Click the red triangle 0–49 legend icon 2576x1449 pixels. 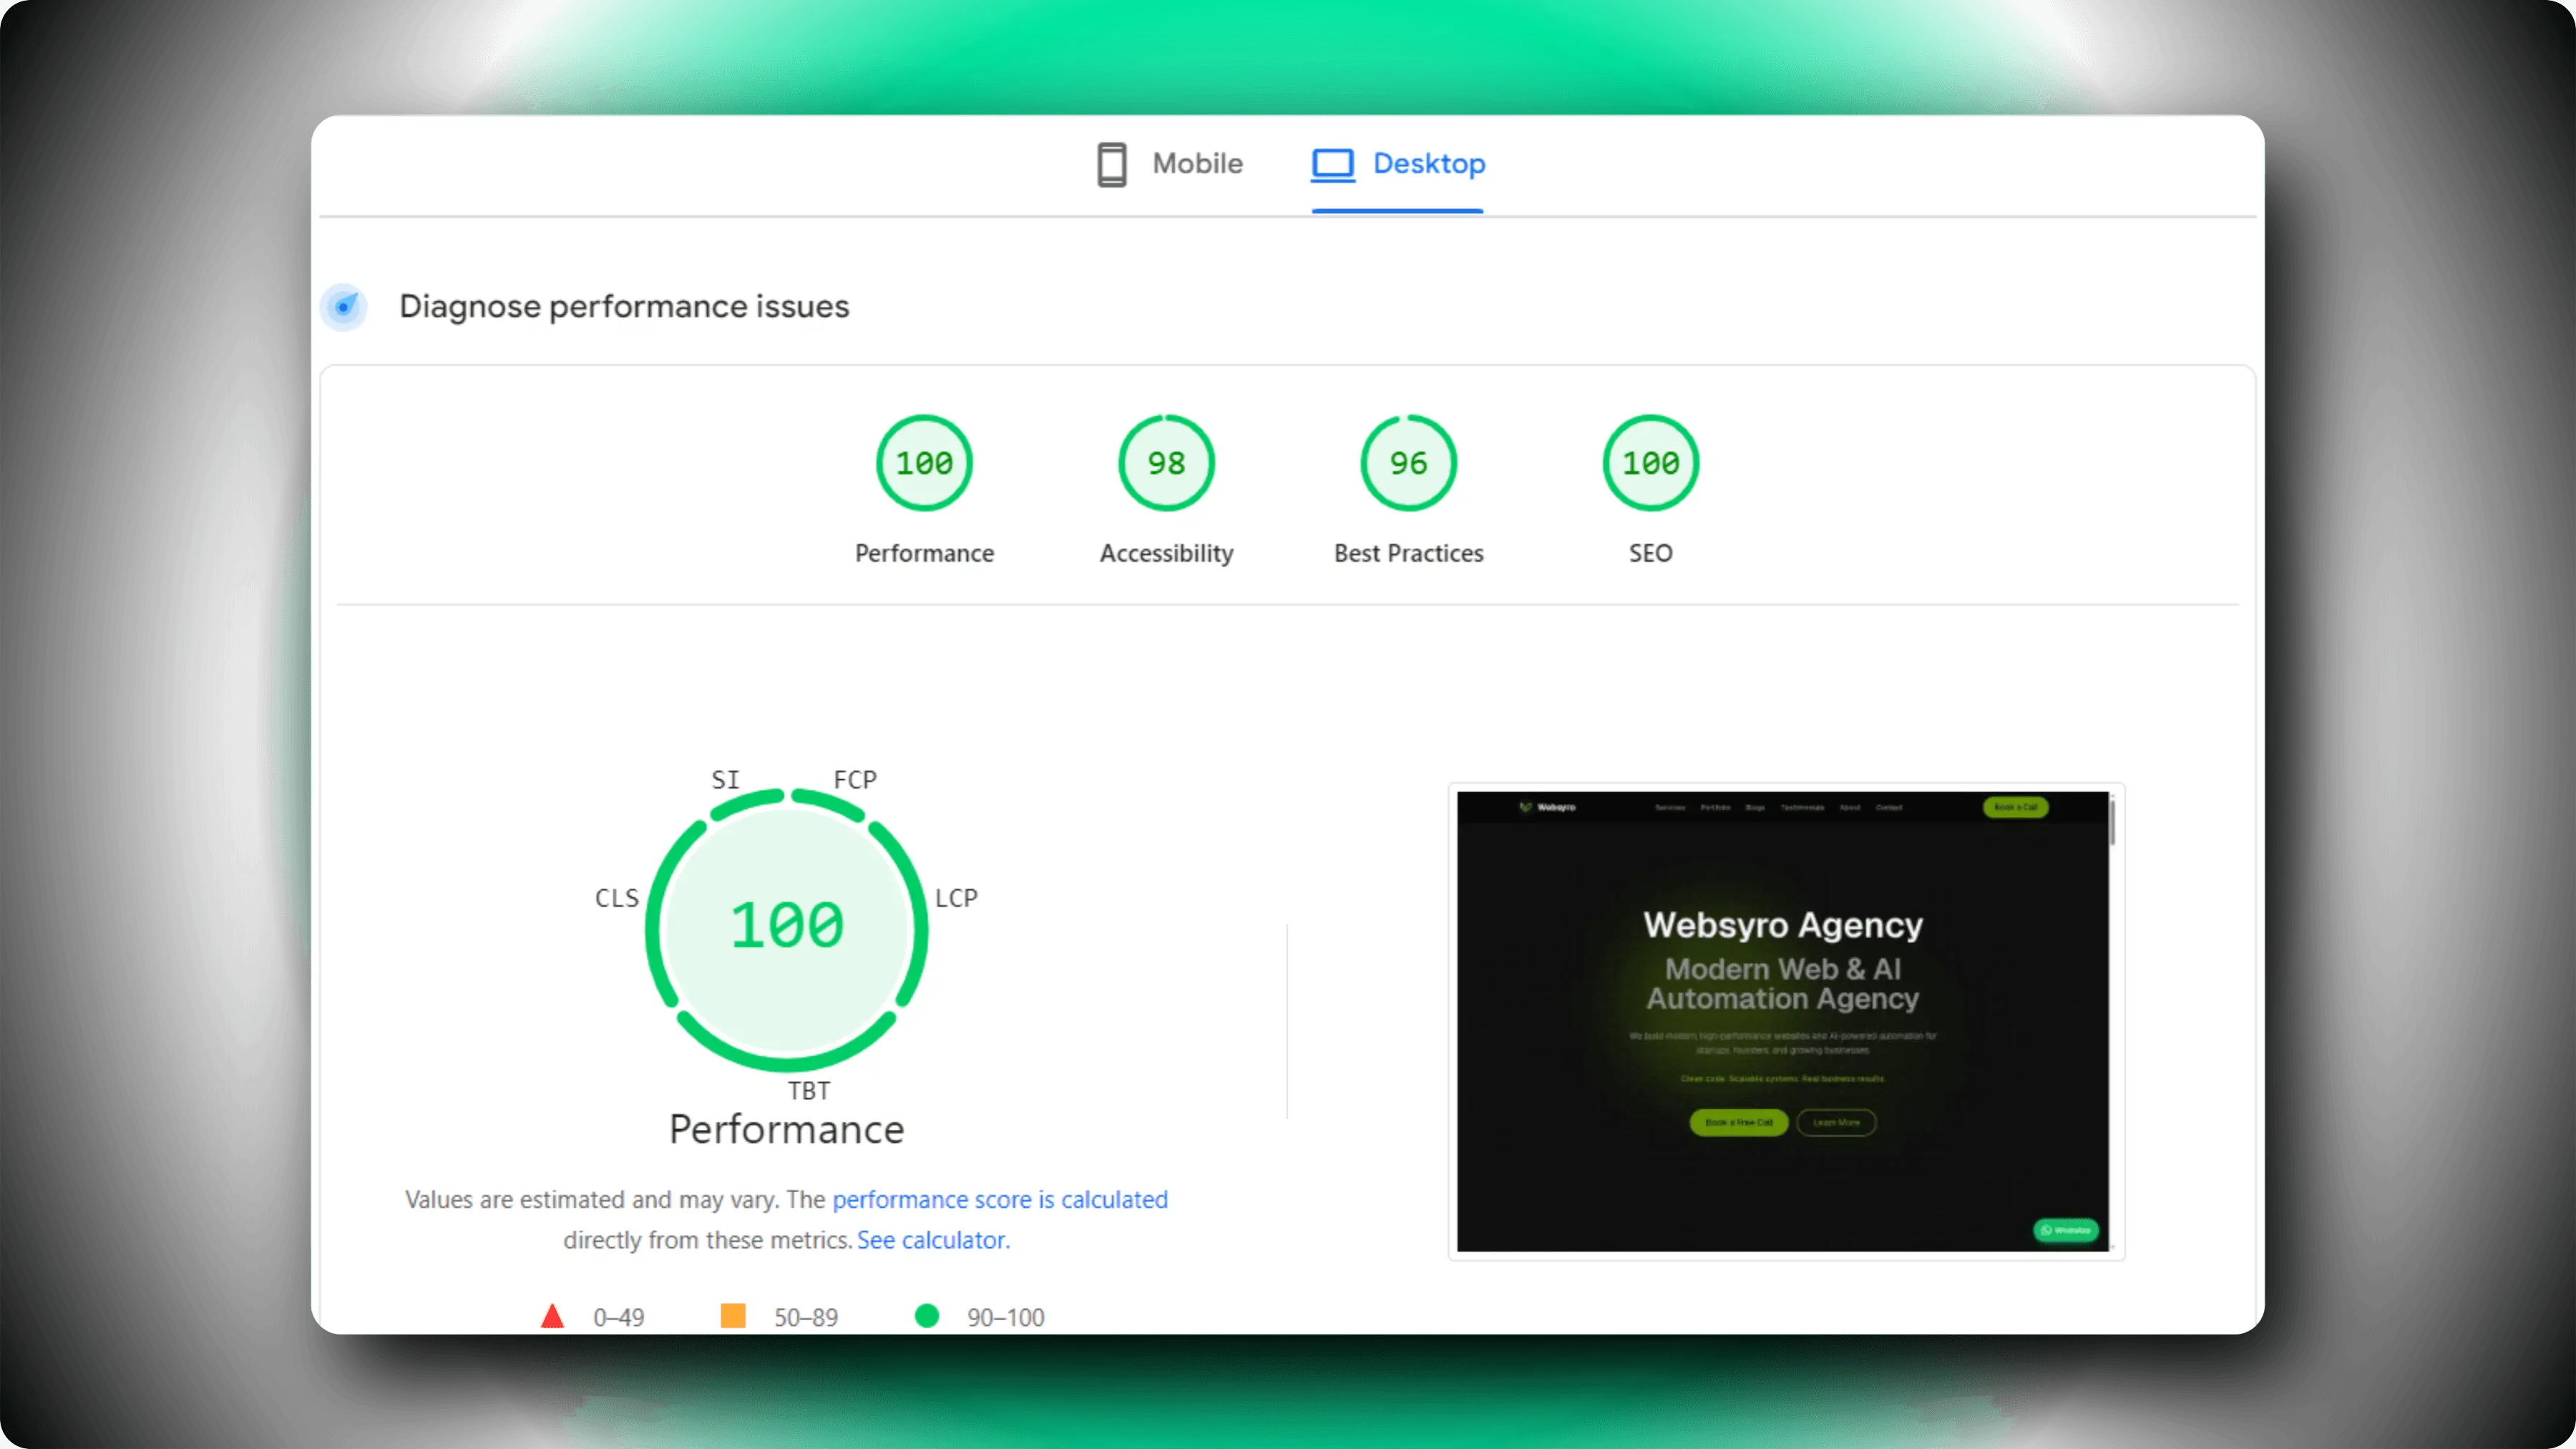click(x=552, y=1316)
